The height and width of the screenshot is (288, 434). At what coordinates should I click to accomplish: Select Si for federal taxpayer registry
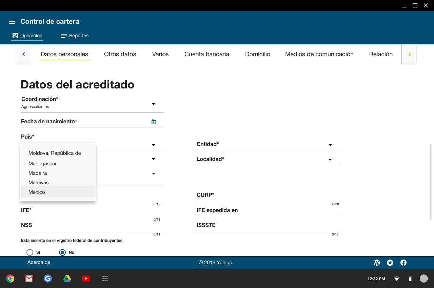tap(30, 252)
